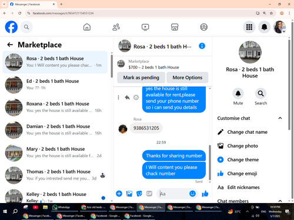This screenshot has width=294, height=220.
Task: Open Thomas conversation in list
Action: click(55, 175)
